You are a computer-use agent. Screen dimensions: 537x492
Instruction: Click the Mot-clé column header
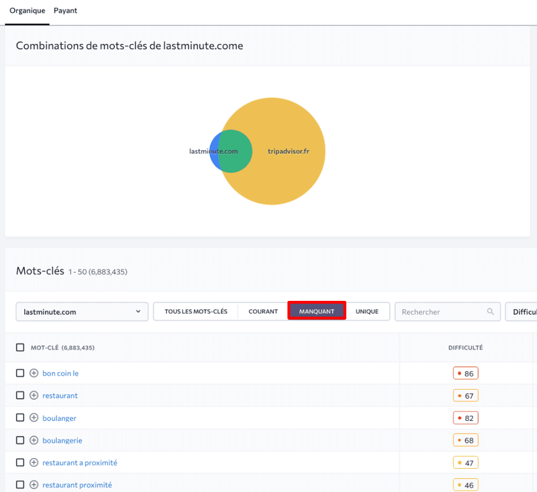pos(62,348)
